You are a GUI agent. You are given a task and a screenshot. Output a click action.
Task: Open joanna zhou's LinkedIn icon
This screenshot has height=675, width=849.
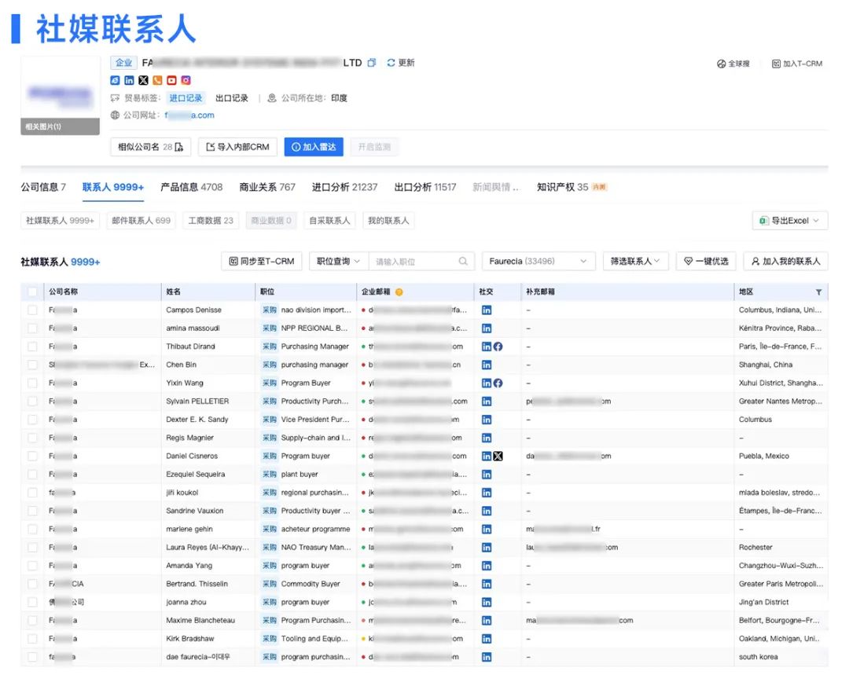(x=487, y=602)
